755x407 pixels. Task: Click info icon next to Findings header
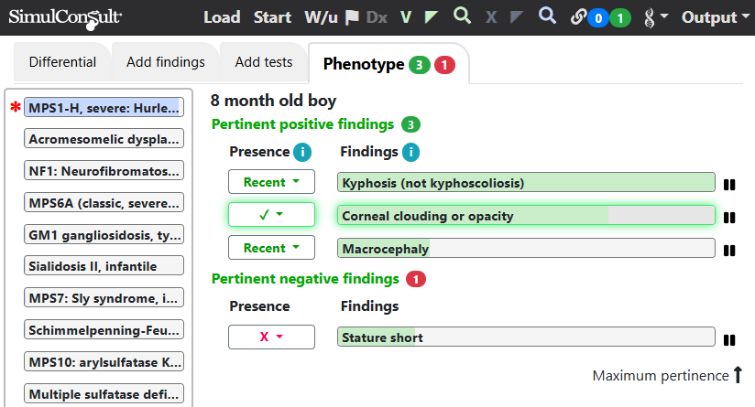tap(410, 152)
